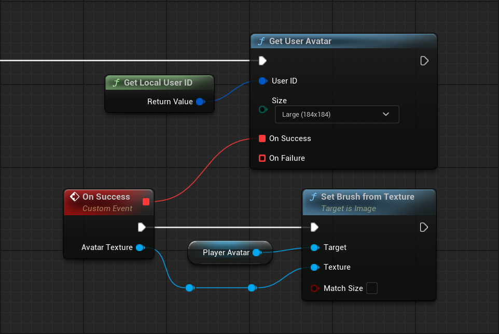
Task: Click the Avatar Texture output pin
Action: pyautogui.click(x=140, y=248)
